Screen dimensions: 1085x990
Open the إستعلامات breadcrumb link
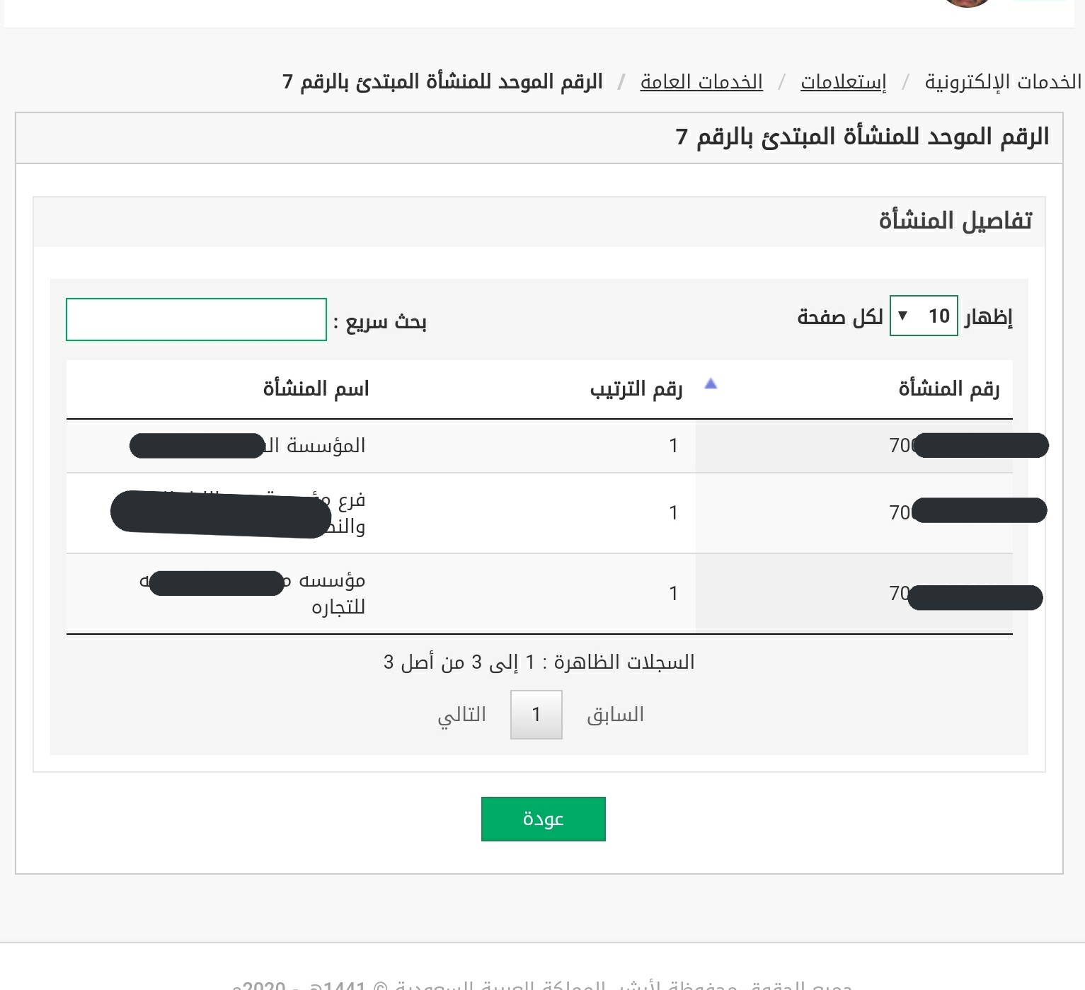pos(843,82)
